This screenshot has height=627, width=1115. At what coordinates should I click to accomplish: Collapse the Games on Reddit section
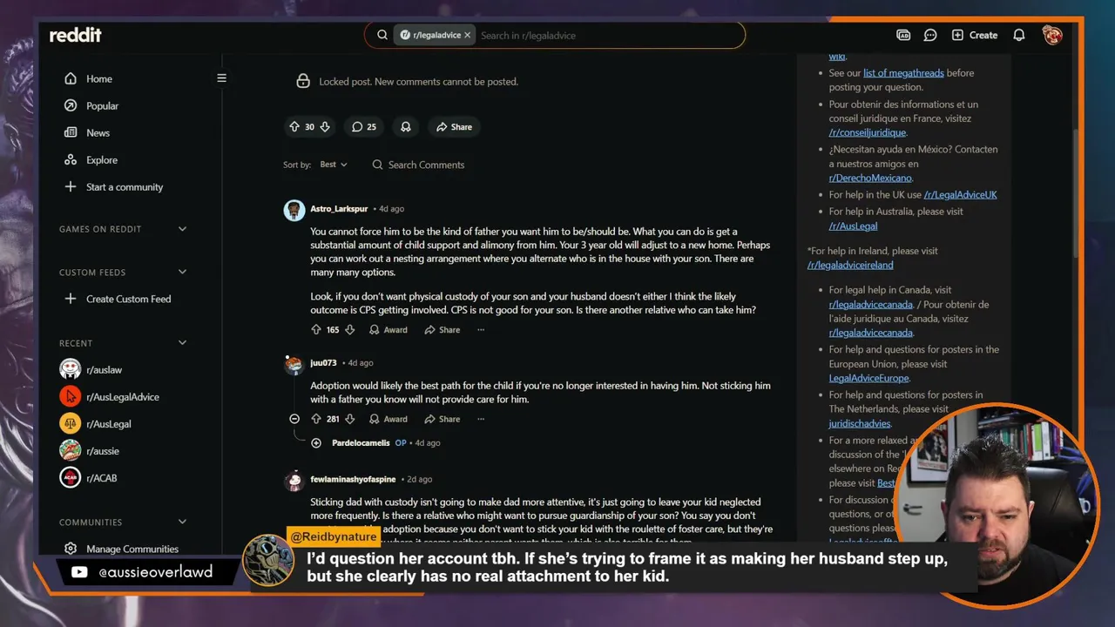pyautogui.click(x=182, y=229)
